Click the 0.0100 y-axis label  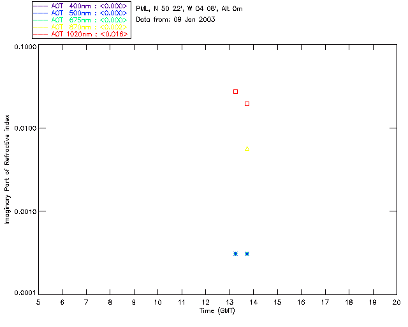click(x=25, y=128)
